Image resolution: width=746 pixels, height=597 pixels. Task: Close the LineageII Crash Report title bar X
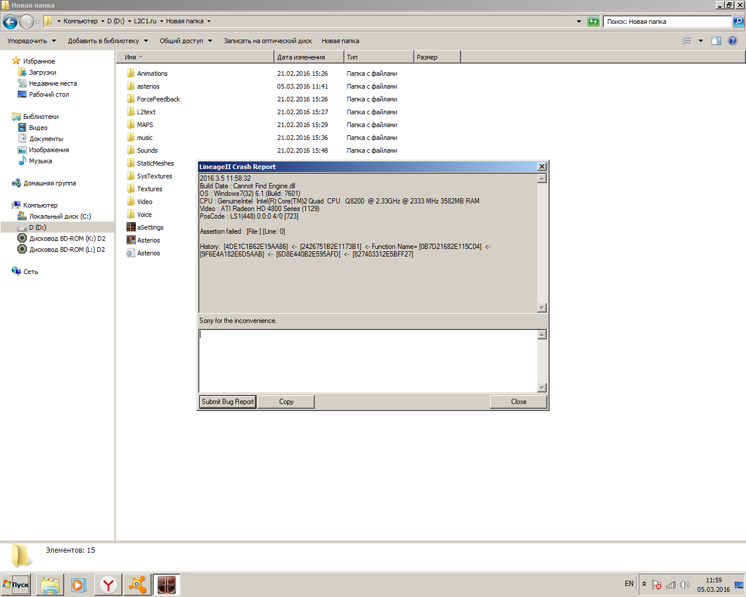click(541, 167)
